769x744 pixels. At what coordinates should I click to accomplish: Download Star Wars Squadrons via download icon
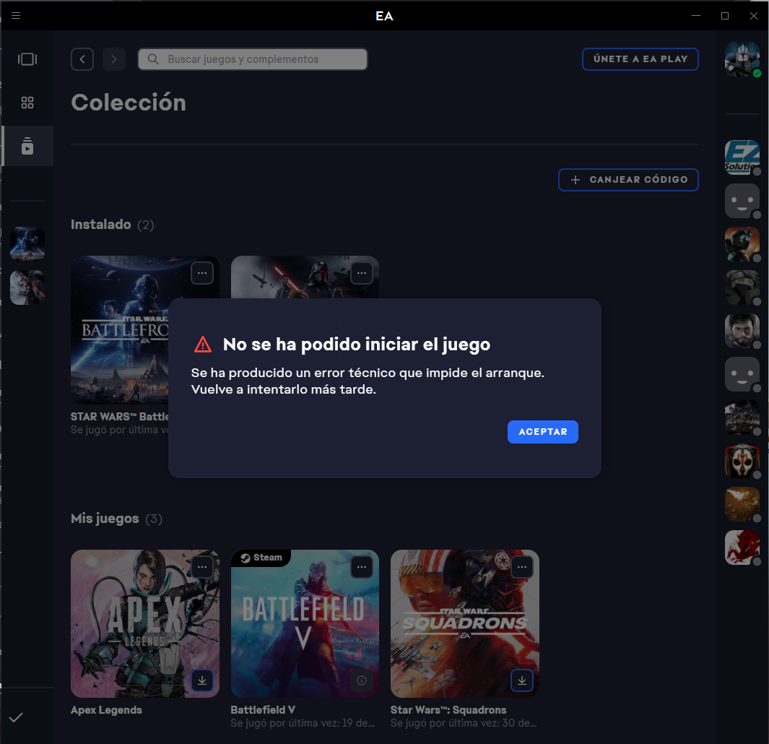(521, 680)
